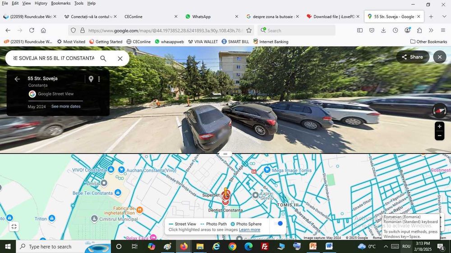Screen dimensions: 451x253
Task: Toggle the Street View layer switch
Action: [278, 224]
